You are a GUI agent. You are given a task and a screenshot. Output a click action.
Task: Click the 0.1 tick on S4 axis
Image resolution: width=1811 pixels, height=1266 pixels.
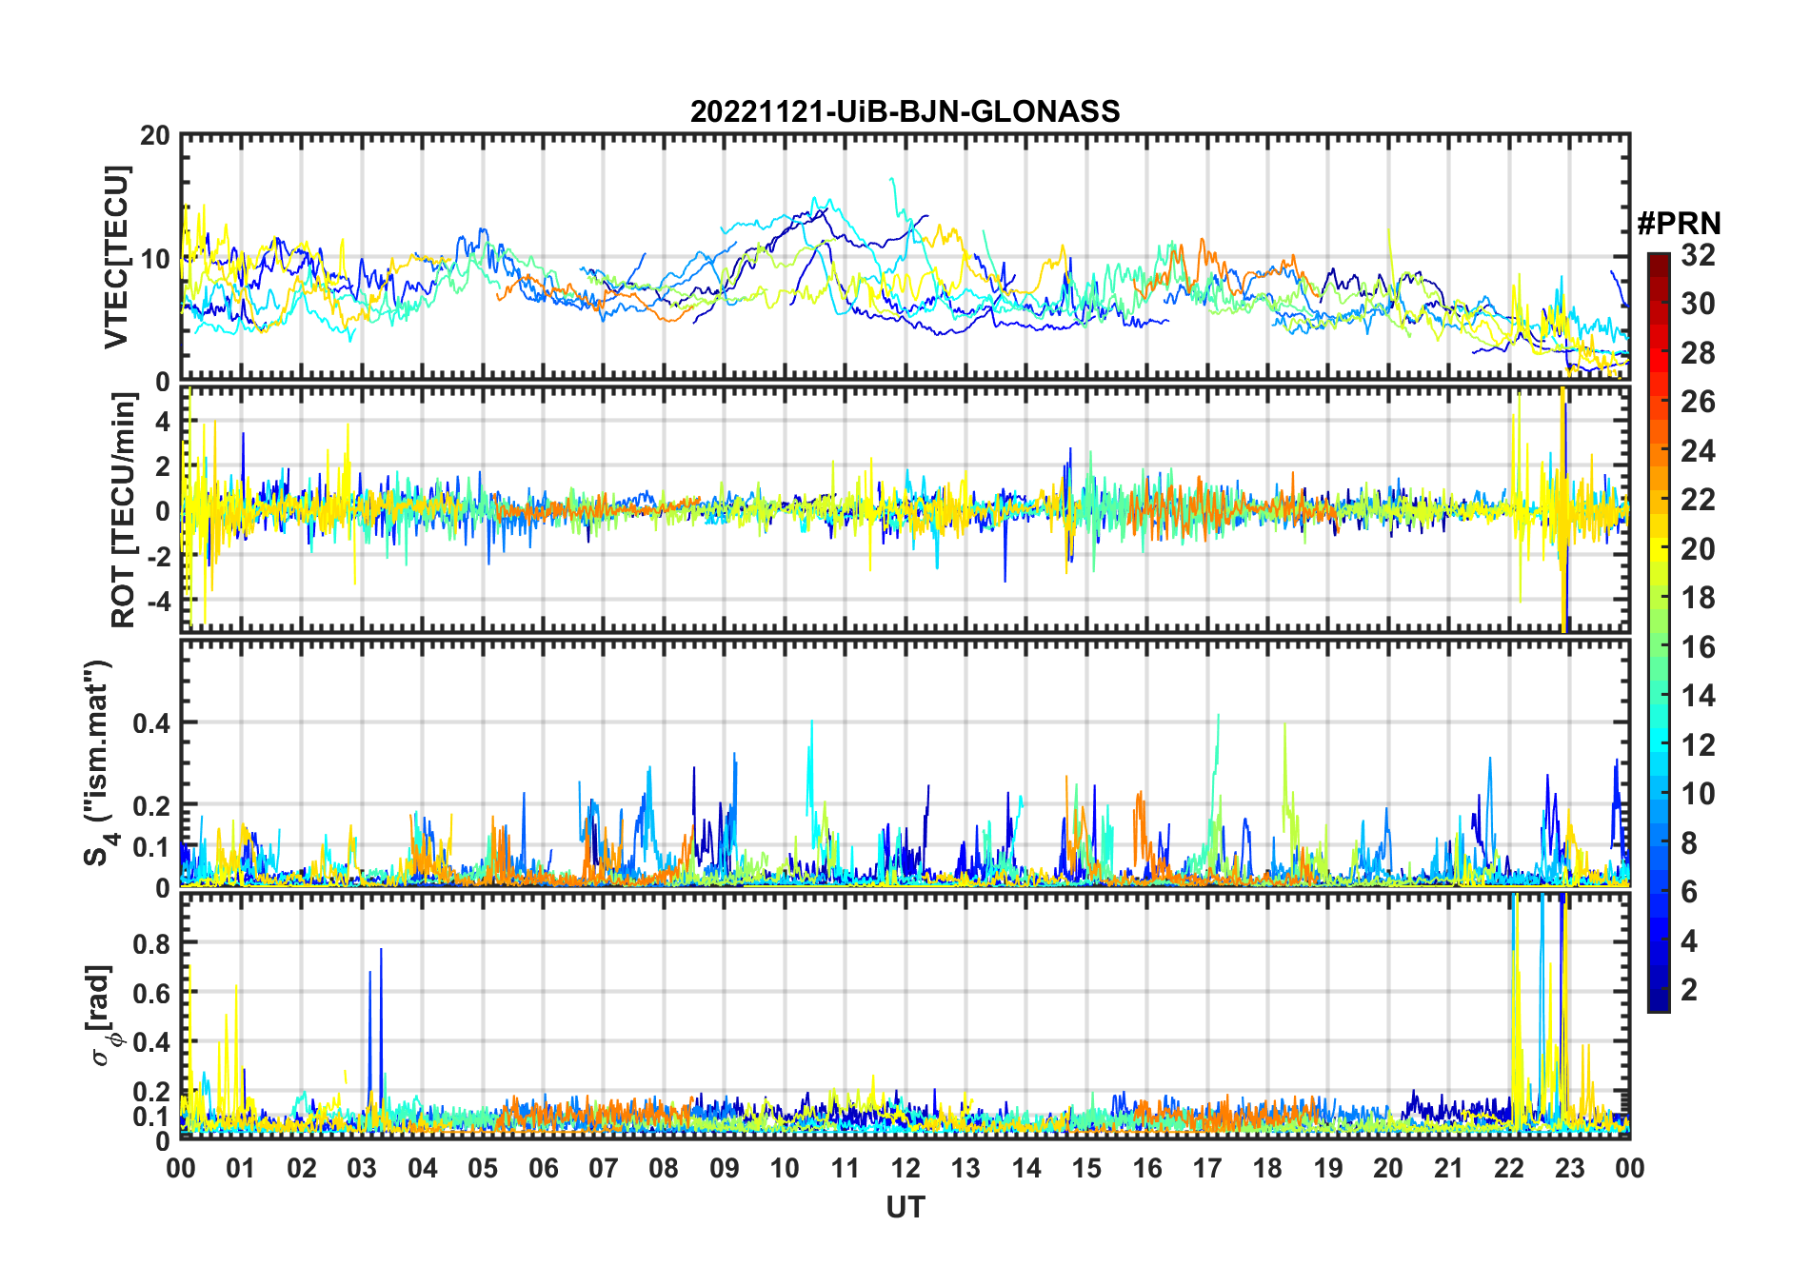pyautogui.click(x=151, y=847)
